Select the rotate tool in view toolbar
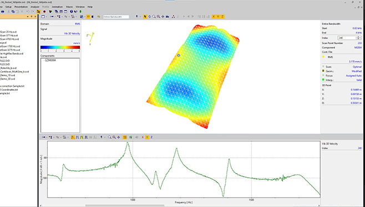The image size is (365, 207). (149, 17)
